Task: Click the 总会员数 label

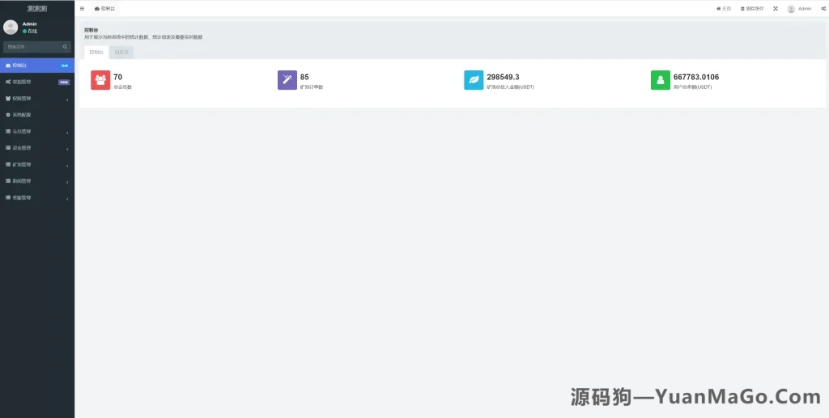Action: tap(123, 87)
